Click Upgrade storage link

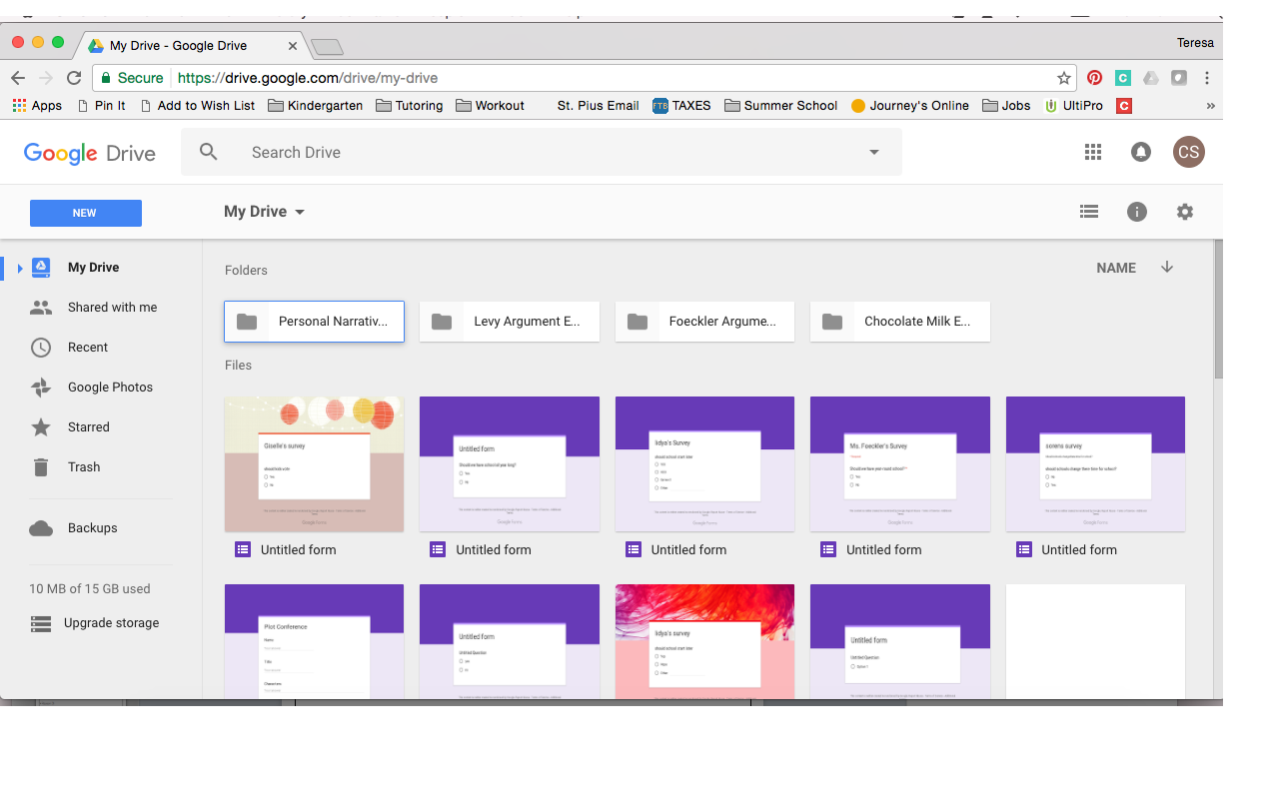click(x=111, y=623)
